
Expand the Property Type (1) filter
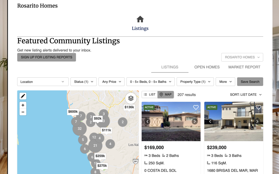195,82
